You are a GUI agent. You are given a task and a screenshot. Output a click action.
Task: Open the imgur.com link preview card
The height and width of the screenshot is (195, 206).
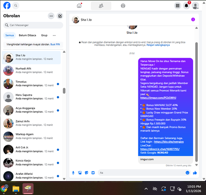pyautogui.click(x=166, y=160)
